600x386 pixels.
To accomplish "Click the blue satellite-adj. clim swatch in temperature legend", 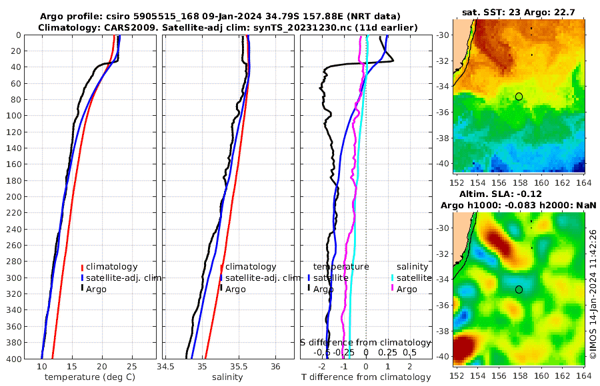I will point(82,278).
